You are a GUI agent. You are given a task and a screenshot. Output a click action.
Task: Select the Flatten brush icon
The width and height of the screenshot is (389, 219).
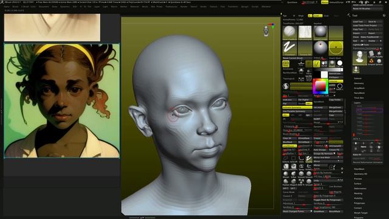pyautogui.click(x=286, y=182)
